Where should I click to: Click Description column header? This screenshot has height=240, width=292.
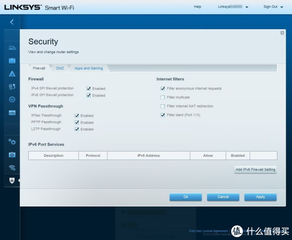coord(54,156)
